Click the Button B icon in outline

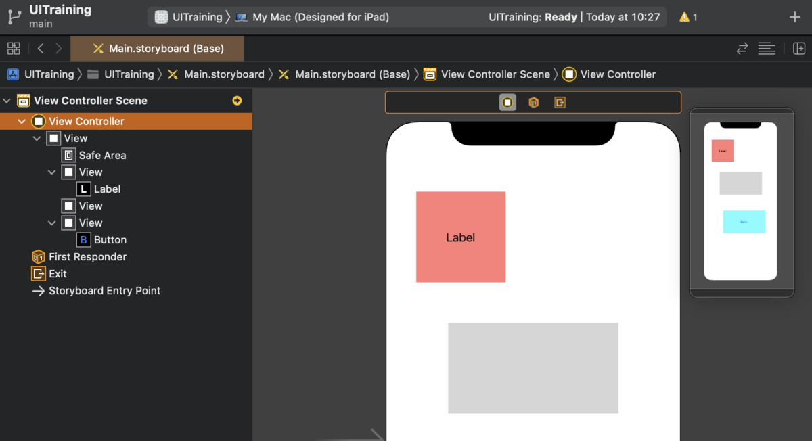coord(83,240)
